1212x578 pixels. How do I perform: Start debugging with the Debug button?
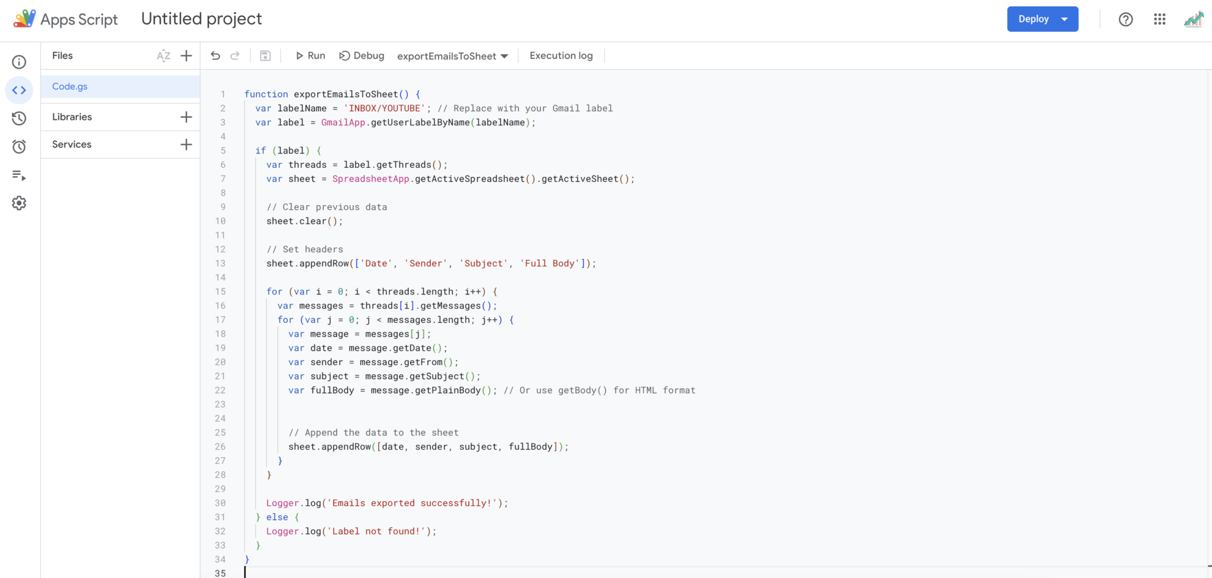tap(362, 55)
